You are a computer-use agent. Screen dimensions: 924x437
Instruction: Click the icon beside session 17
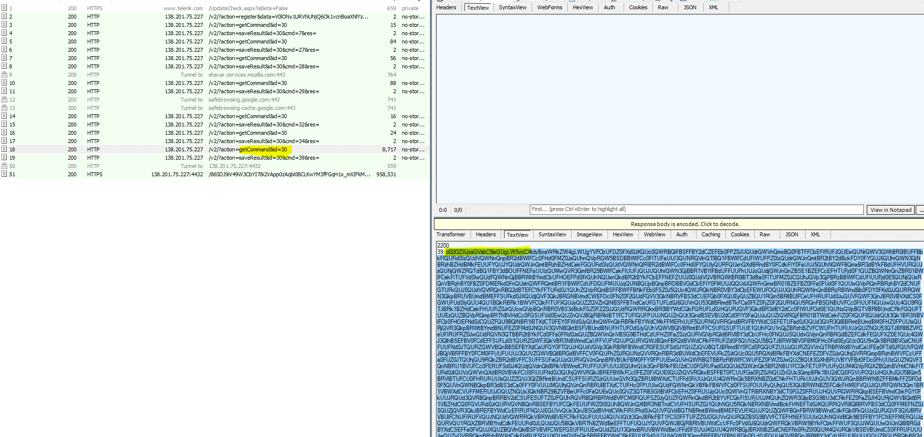(x=4, y=141)
